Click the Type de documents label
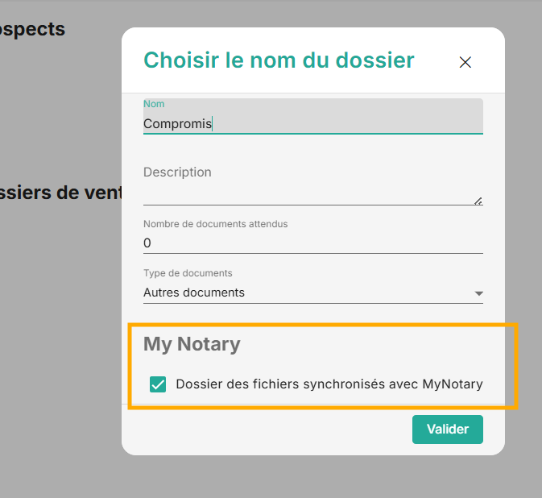542x498 pixels. pyautogui.click(x=188, y=273)
